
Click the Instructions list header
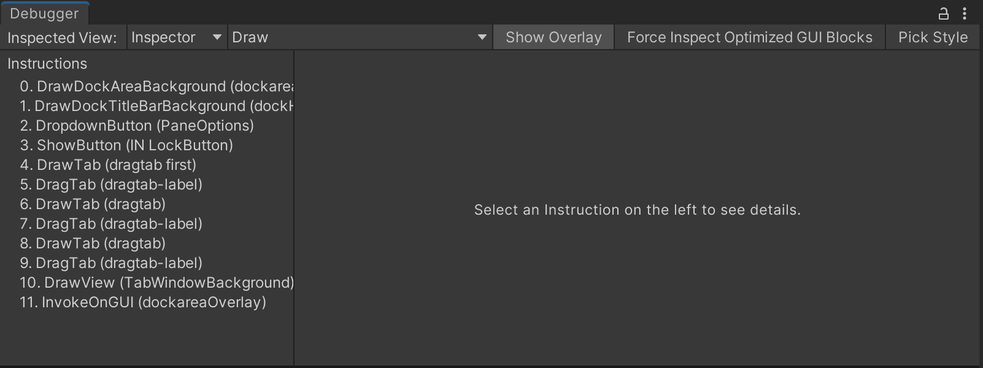47,64
